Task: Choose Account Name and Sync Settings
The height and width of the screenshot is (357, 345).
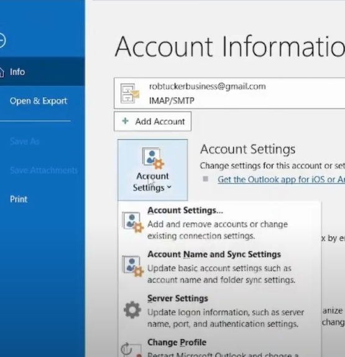Action: coord(219,267)
